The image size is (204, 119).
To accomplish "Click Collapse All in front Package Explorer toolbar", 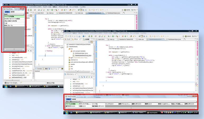I will coord(89,42).
